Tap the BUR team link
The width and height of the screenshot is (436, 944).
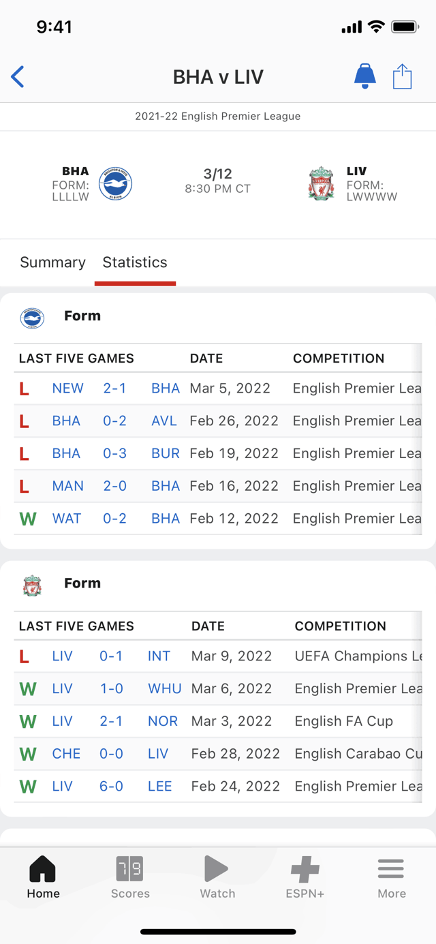tap(166, 453)
